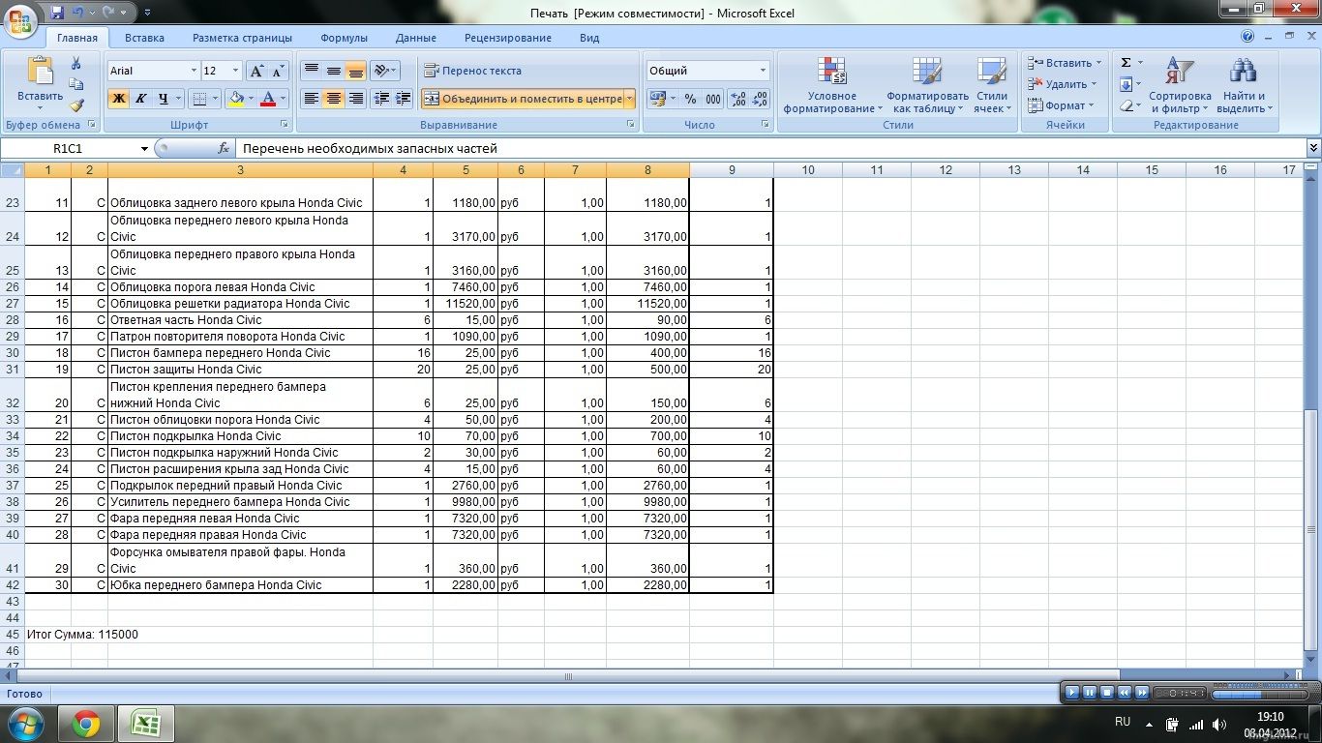Switch to the Рецензирование tab

click(x=507, y=38)
